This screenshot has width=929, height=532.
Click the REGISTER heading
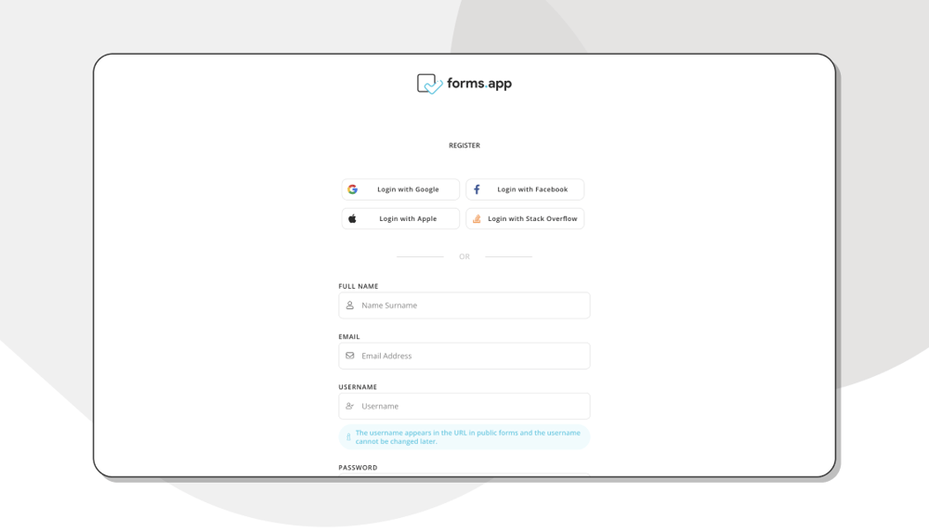click(x=464, y=146)
